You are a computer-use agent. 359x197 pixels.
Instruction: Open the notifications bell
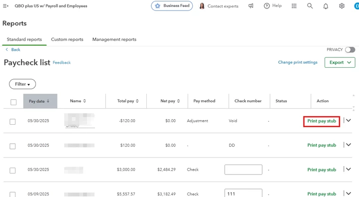326,6
